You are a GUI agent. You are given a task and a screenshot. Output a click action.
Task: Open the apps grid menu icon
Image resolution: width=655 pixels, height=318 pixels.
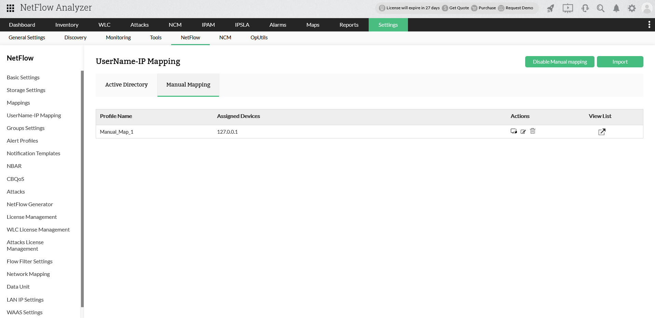pyautogui.click(x=10, y=8)
